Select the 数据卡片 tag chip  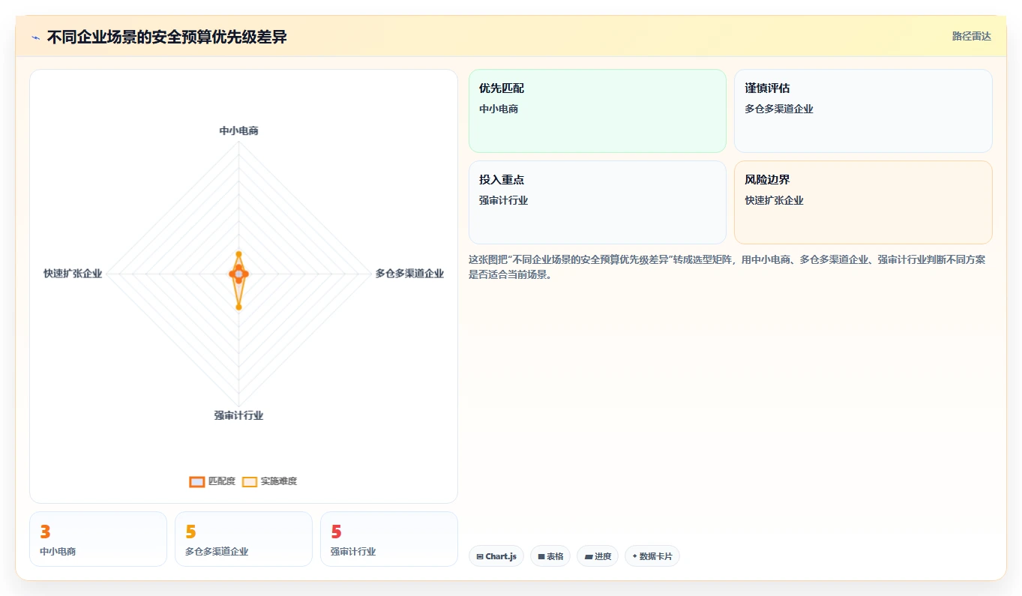(652, 556)
